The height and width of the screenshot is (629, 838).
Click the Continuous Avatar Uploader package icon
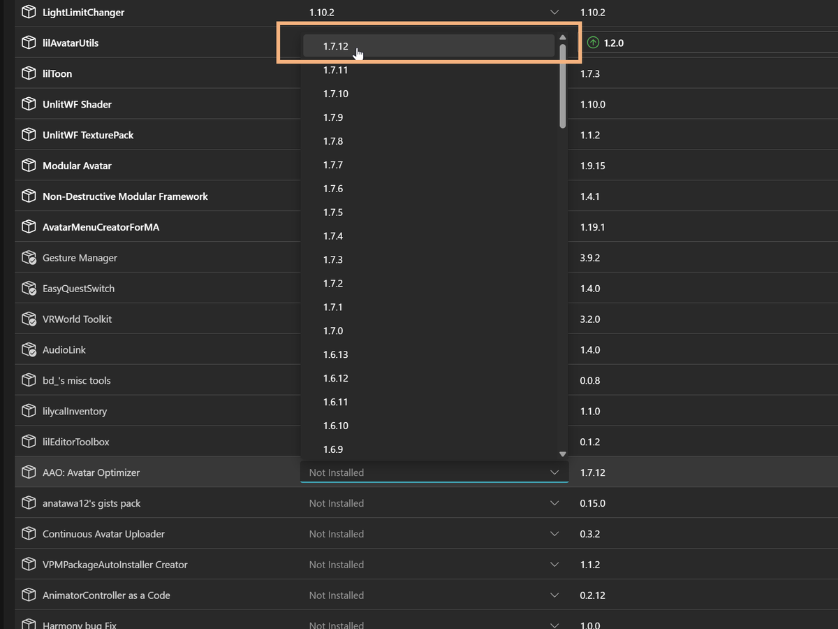click(x=29, y=534)
